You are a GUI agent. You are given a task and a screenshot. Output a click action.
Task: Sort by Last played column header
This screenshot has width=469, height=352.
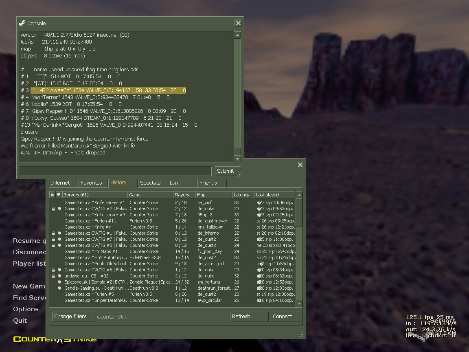point(275,195)
